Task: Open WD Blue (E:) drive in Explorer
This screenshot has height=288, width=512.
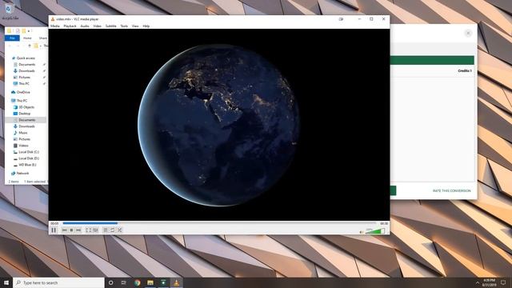Action: (x=27, y=165)
